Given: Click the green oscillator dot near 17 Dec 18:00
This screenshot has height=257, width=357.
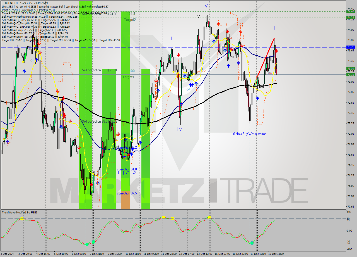Looking at the screenshot, I should coord(252,243).
